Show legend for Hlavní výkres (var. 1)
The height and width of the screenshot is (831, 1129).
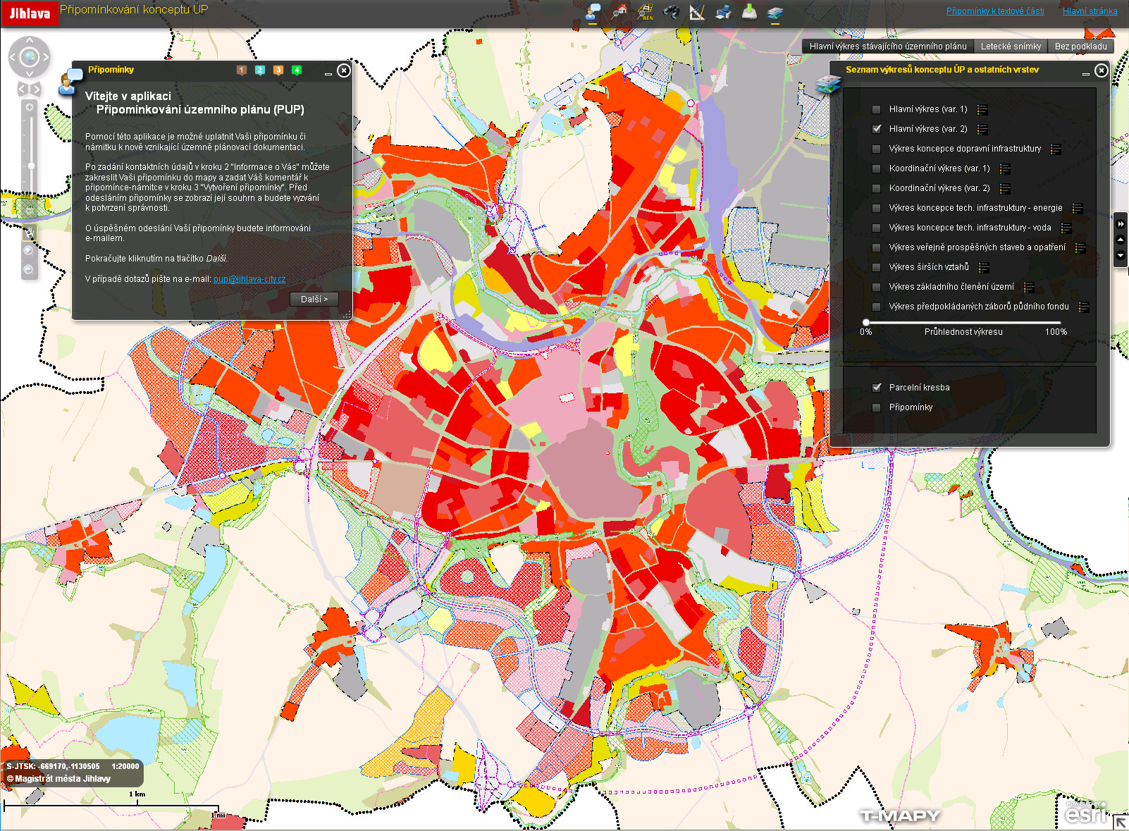click(982, 110)
